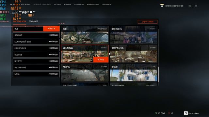Switch to the Стандарт tab
The height and width of the screenshot is (117, 209).
click(33, 21)
